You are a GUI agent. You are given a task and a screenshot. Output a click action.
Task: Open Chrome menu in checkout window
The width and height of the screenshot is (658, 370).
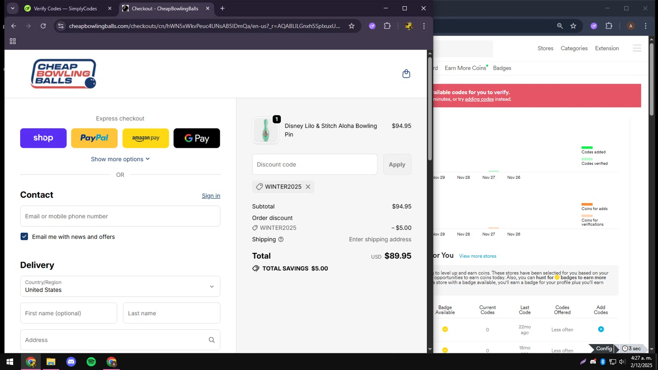424,26
